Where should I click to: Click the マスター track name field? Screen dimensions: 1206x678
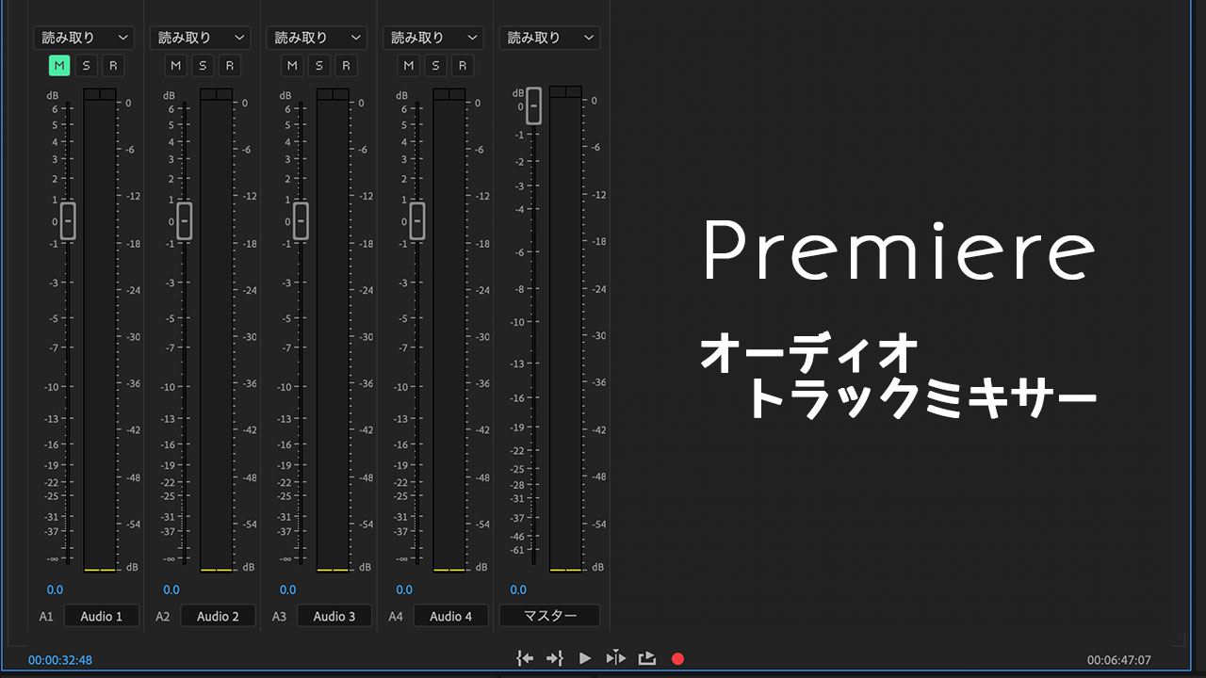(x=549, y=616)
